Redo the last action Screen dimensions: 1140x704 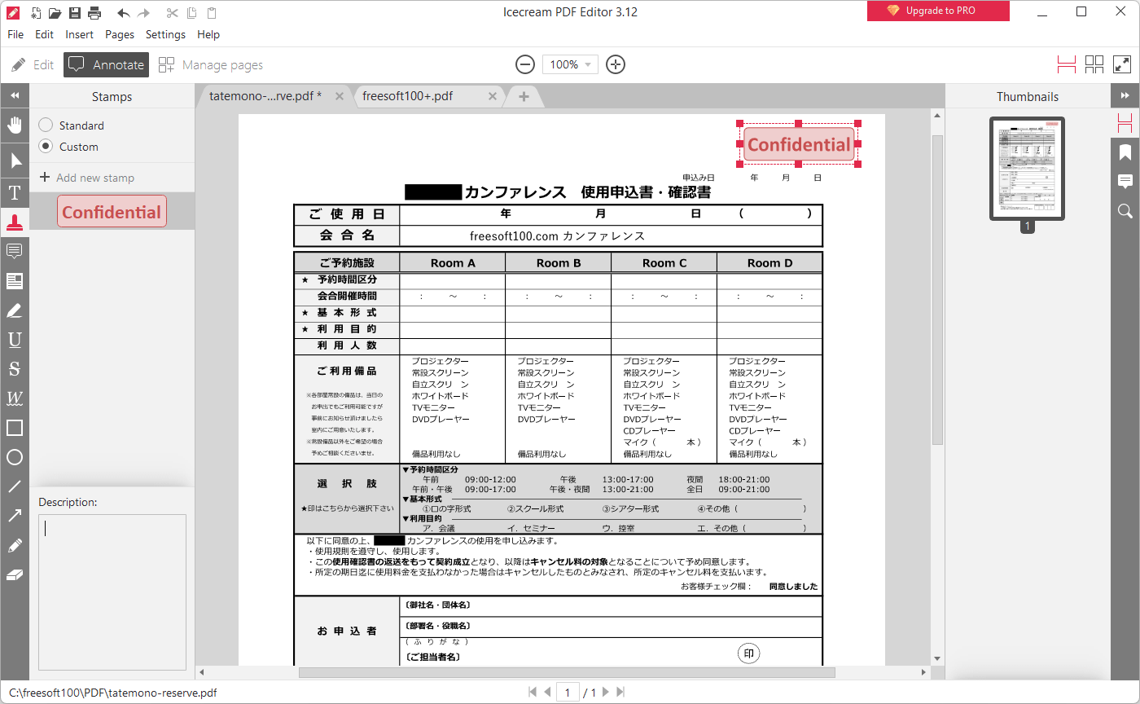[x=144, y=12]
